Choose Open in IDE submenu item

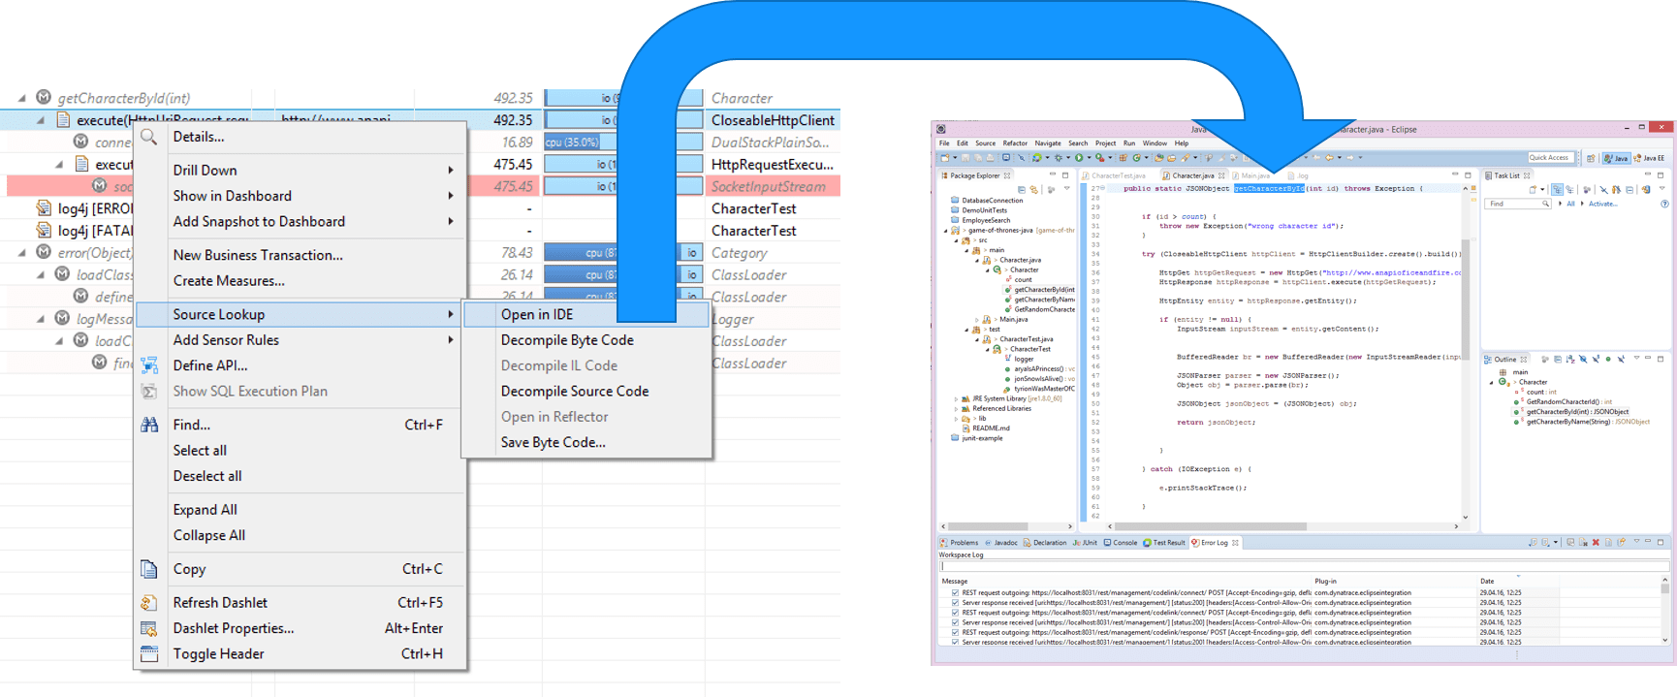click(587, 314)
